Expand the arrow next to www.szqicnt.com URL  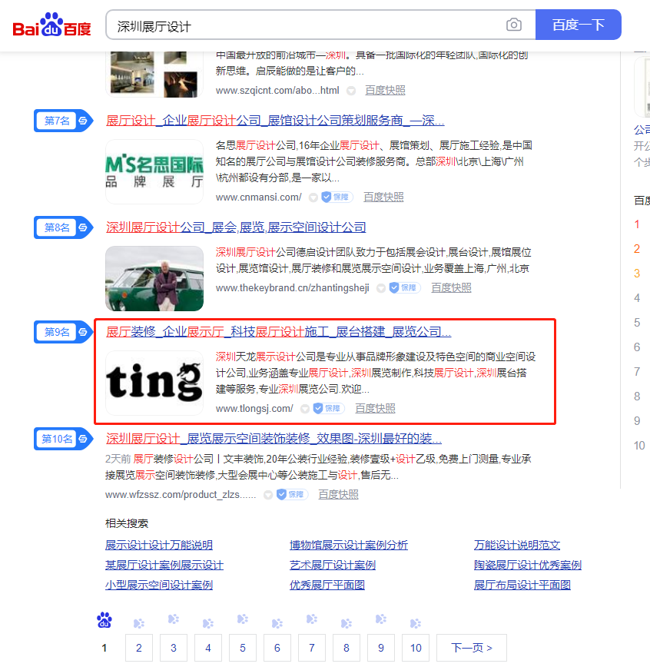351,91
